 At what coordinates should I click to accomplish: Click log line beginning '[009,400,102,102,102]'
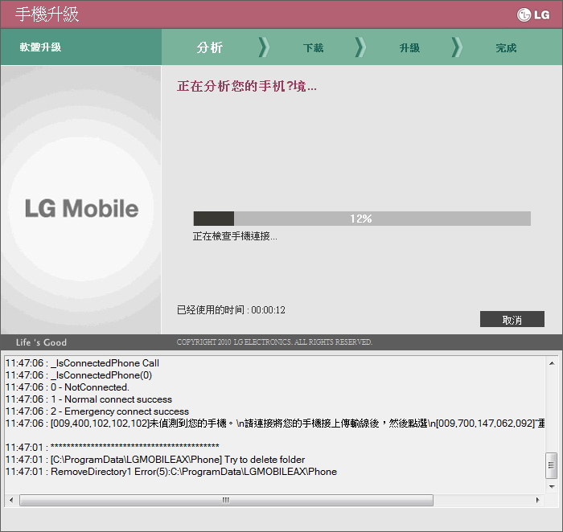coord(275,424)
